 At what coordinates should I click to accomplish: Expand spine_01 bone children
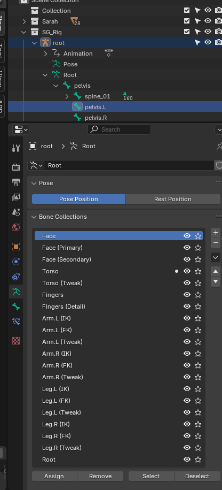coord(67,97)
